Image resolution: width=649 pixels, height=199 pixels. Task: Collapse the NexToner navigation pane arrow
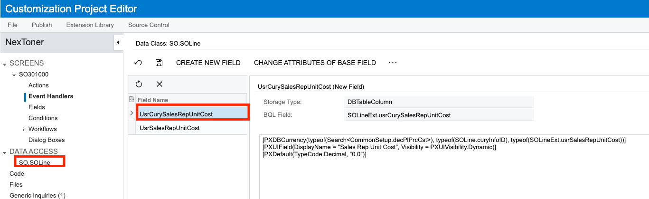118,43
